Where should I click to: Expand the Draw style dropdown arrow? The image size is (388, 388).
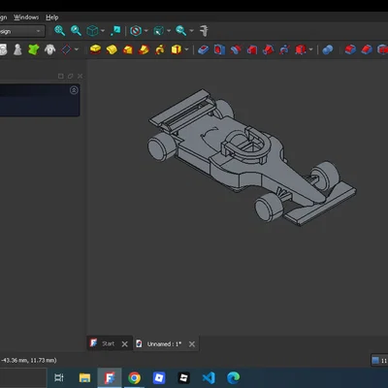[145, 31]
